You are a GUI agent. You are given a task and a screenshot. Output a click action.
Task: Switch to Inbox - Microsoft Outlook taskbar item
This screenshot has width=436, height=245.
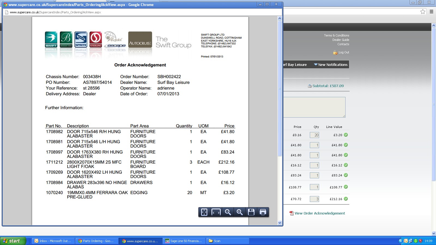tap(53, 241)
